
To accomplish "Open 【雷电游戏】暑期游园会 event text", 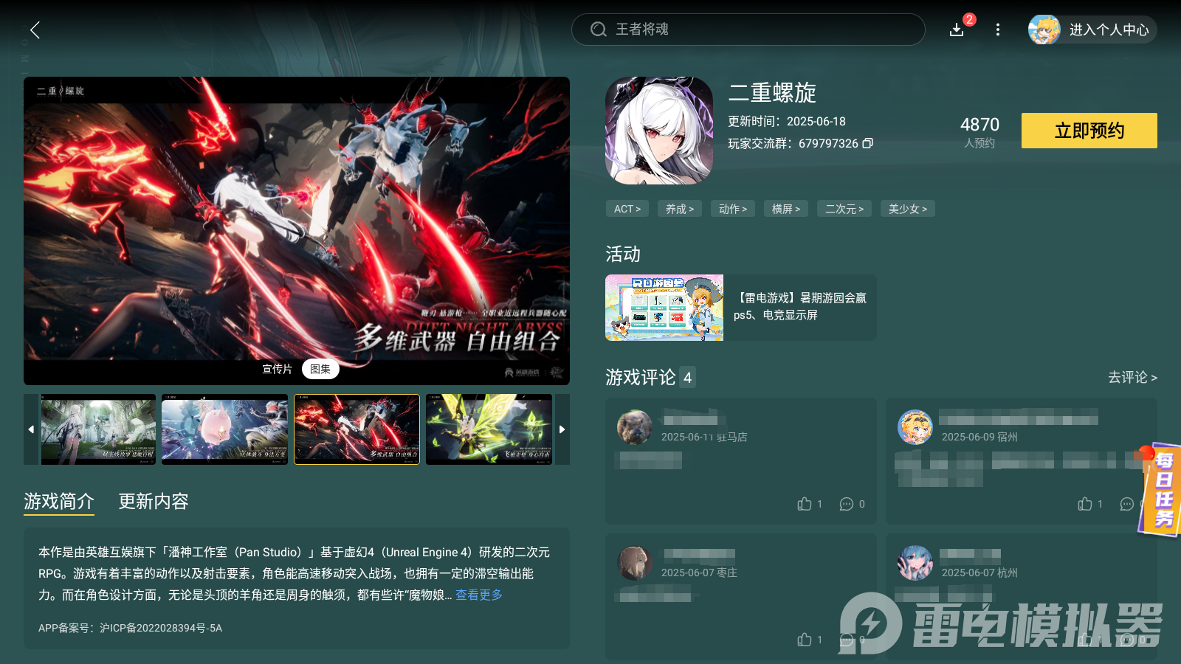I will coord(800,306).
